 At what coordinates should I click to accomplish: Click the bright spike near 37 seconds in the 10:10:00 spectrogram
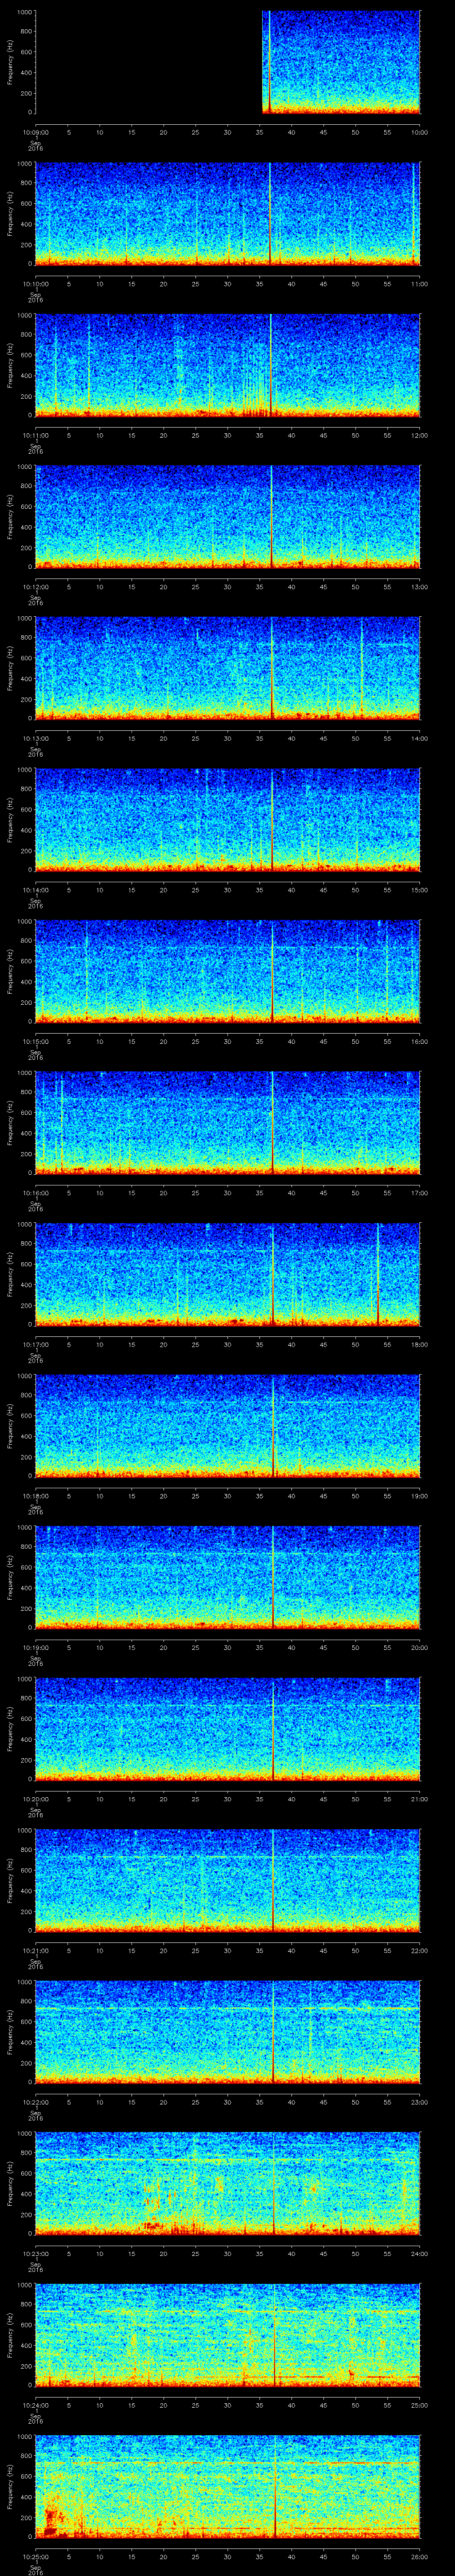click(270, 214)
